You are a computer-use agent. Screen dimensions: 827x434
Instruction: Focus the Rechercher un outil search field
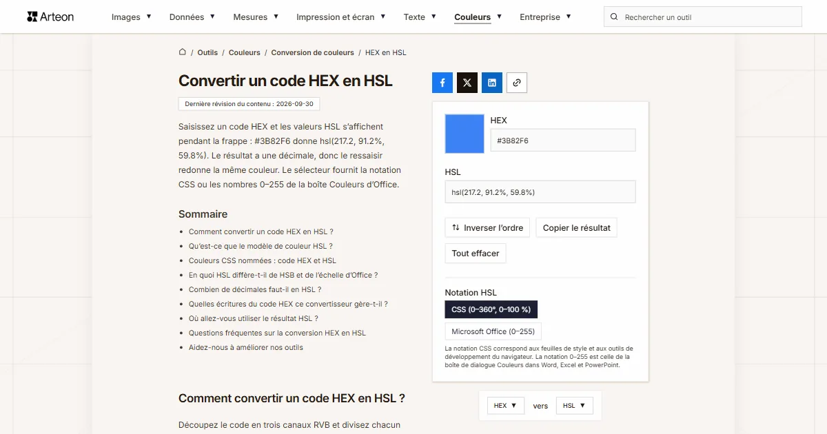(703, 17)
